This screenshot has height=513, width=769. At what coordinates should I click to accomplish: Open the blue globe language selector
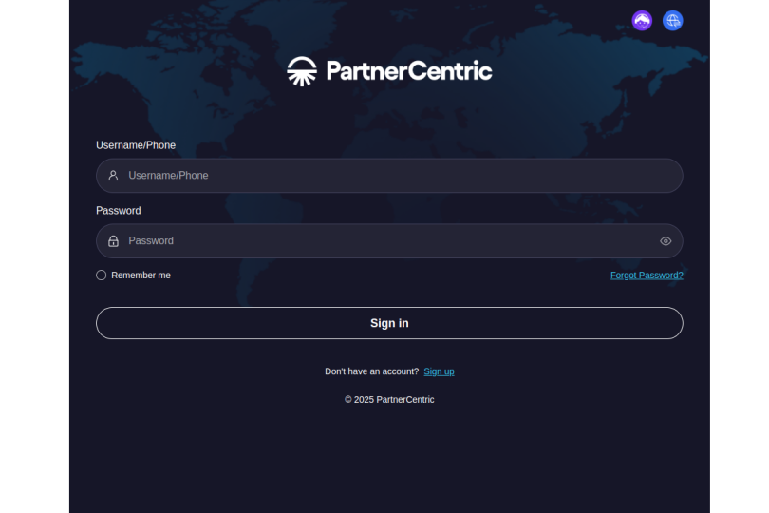pyautogui.click(x=672, y=21)
